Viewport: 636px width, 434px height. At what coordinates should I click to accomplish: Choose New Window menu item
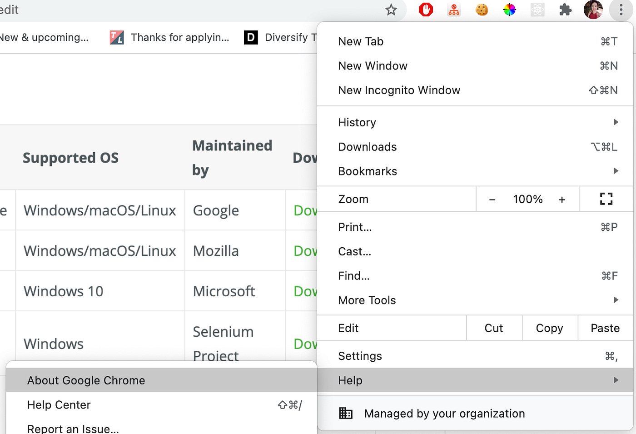[x=475, y=66]
